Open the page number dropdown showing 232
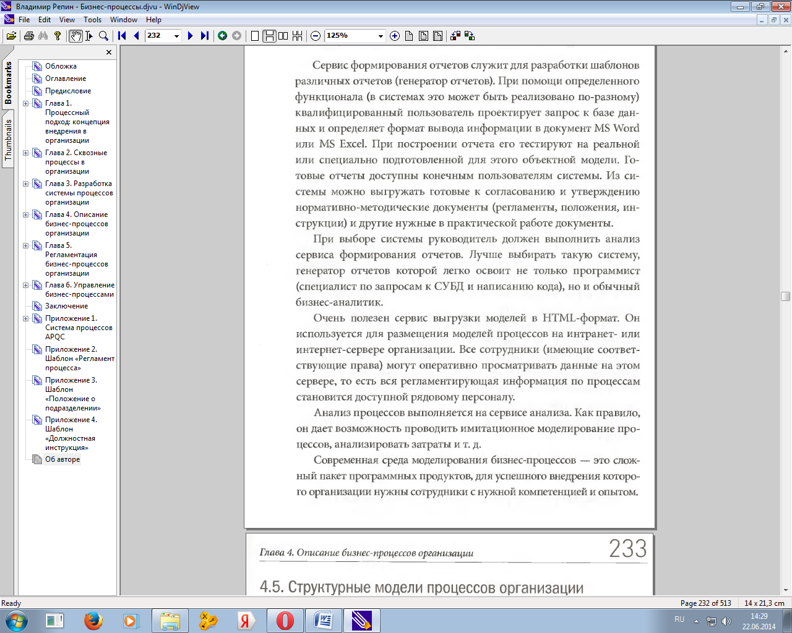This screenshot has width=792, height=633. pos(176,36)
